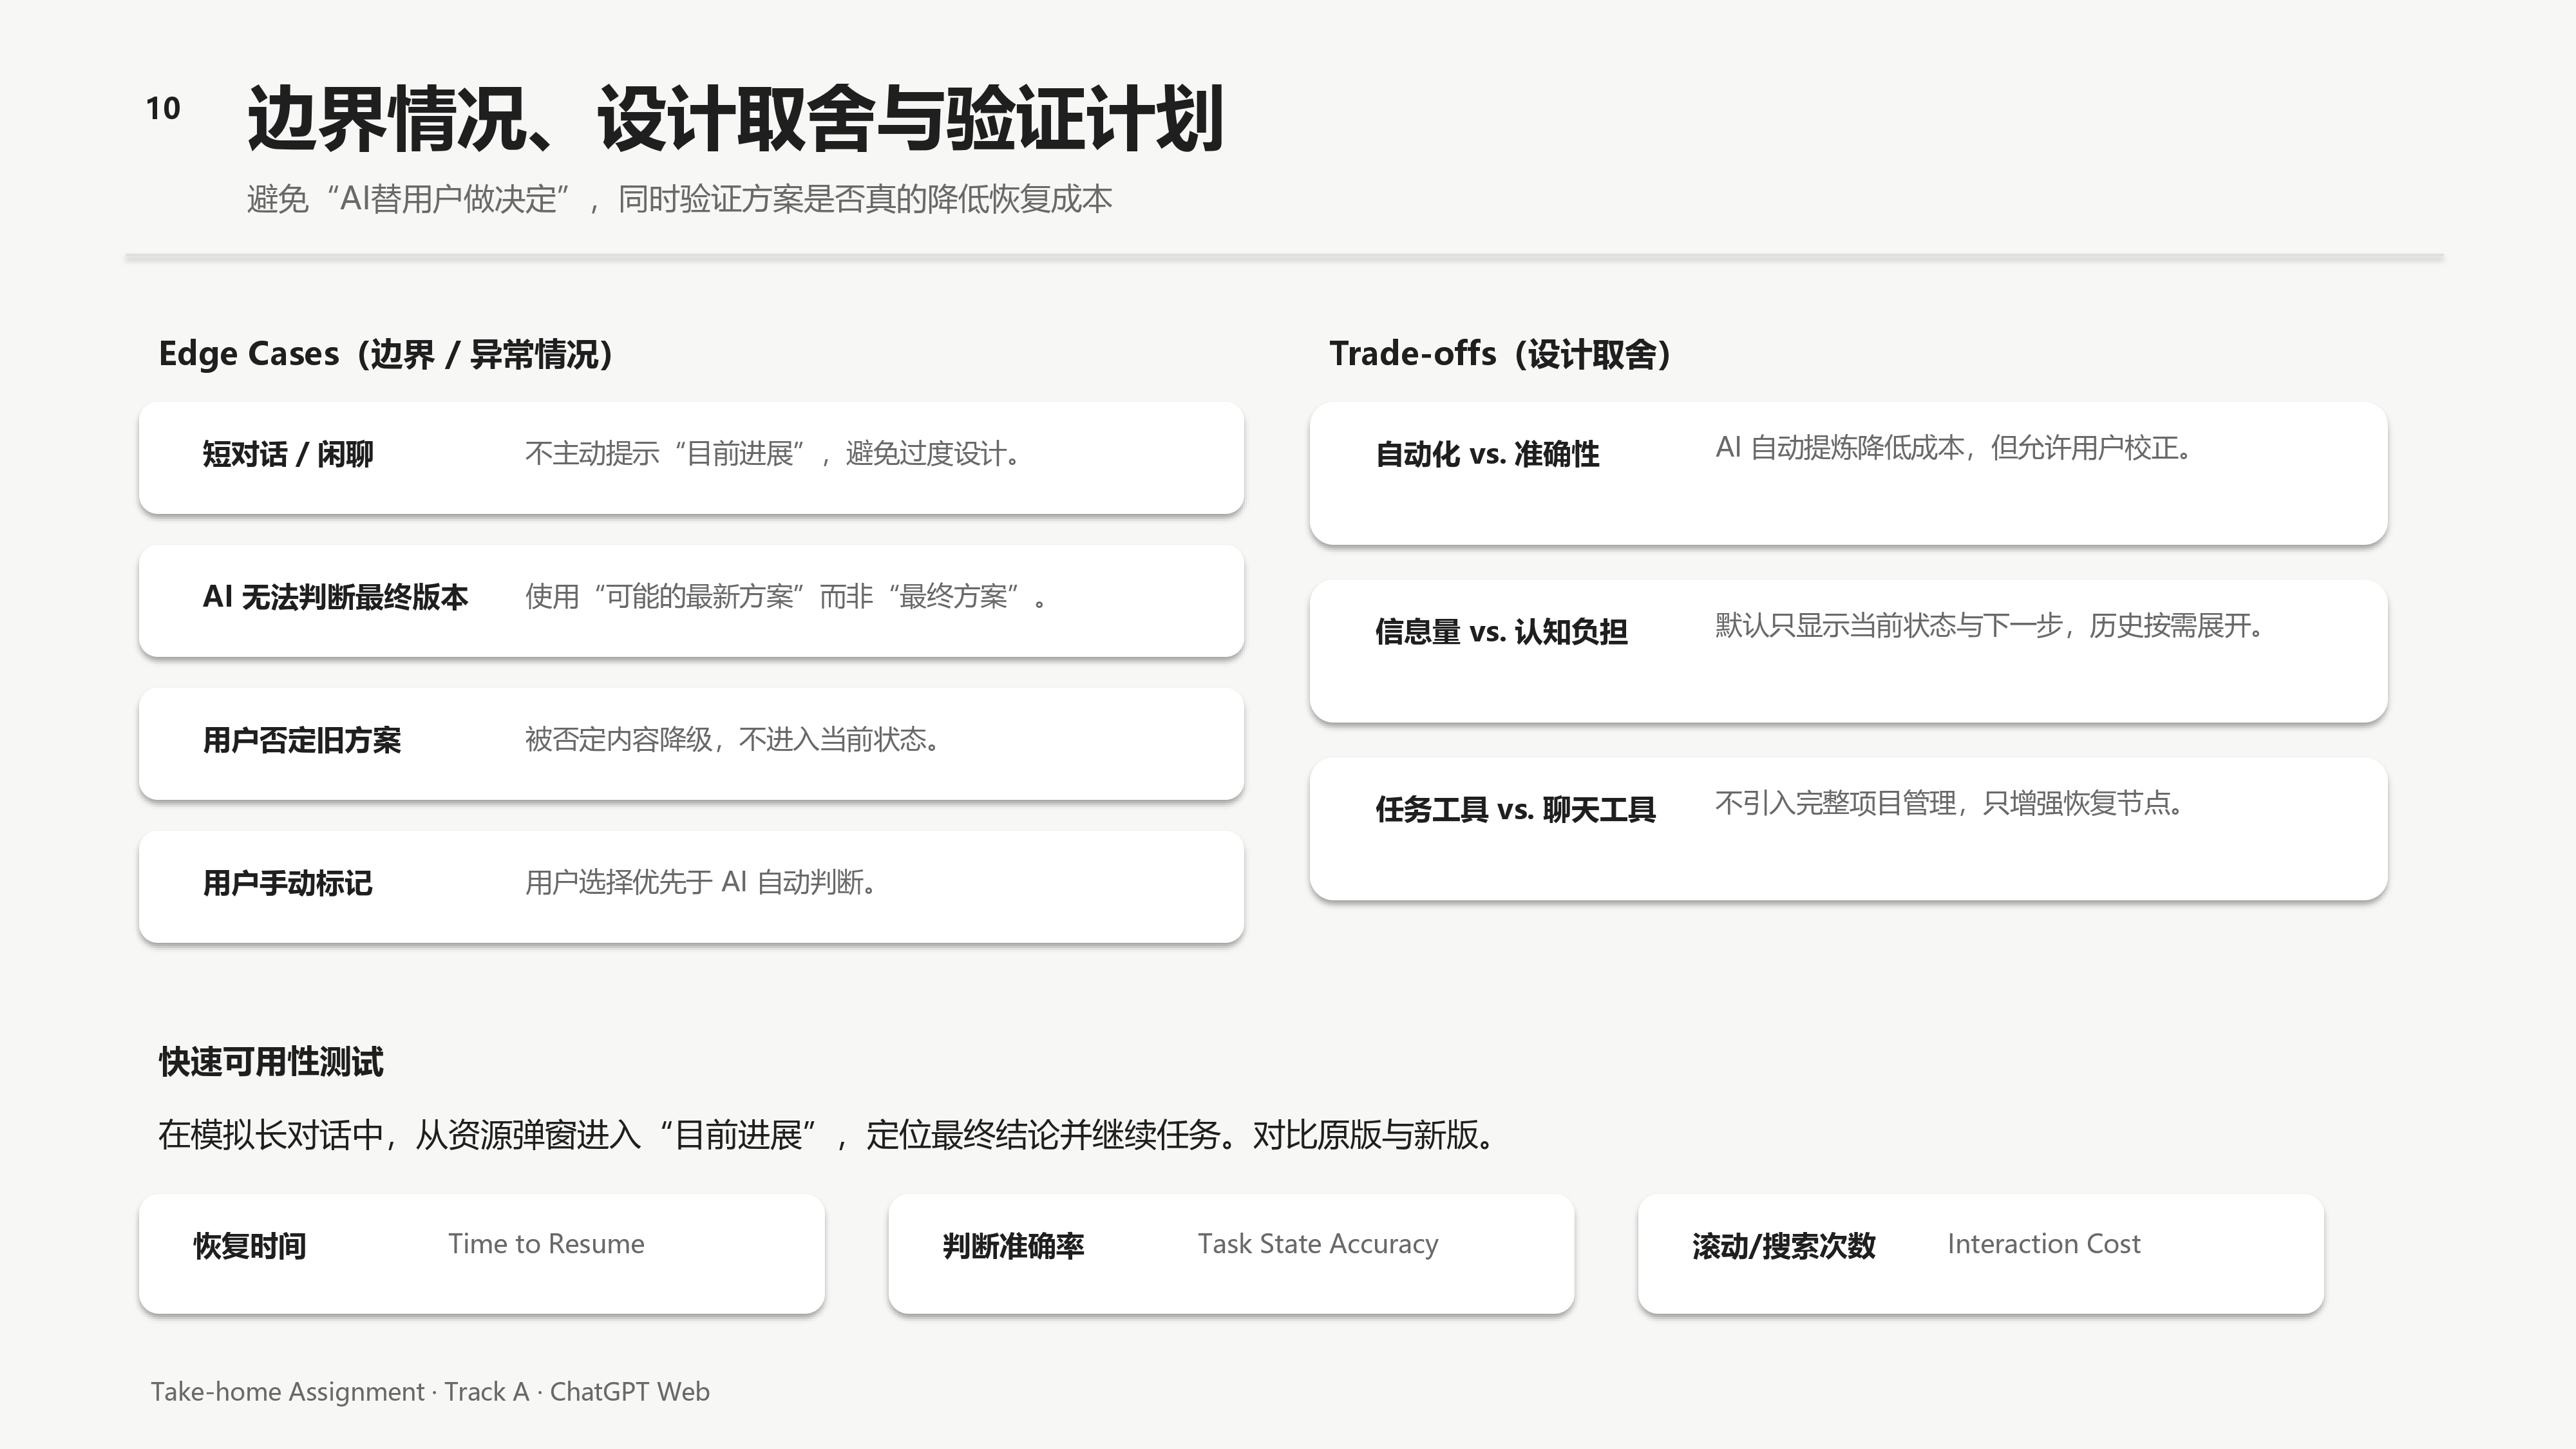The width and height of the screenshot is (2576, 1449).
Task: Click the subtitle starting with 避免"AI替用户做决定"
Action: (679, 199)
